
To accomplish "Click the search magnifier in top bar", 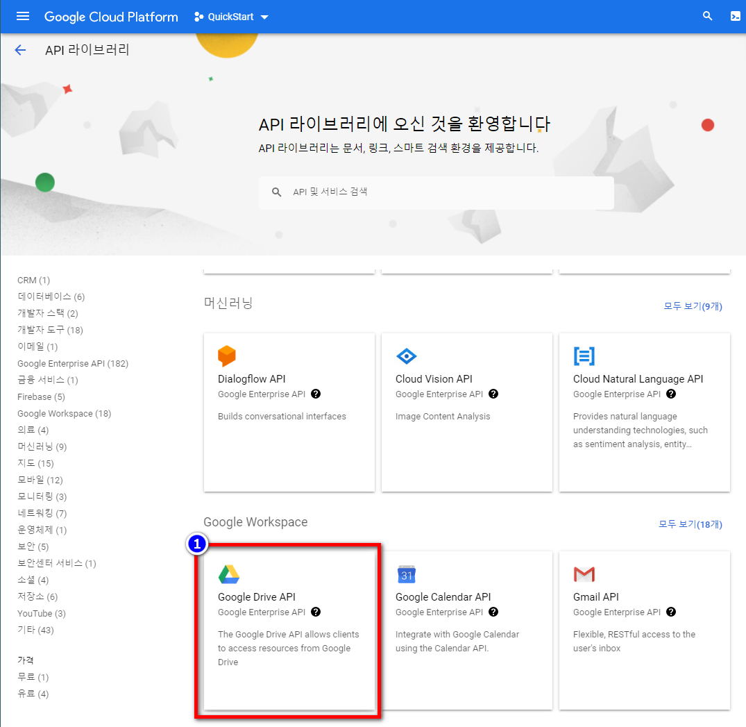I will [x=707, y=16].
